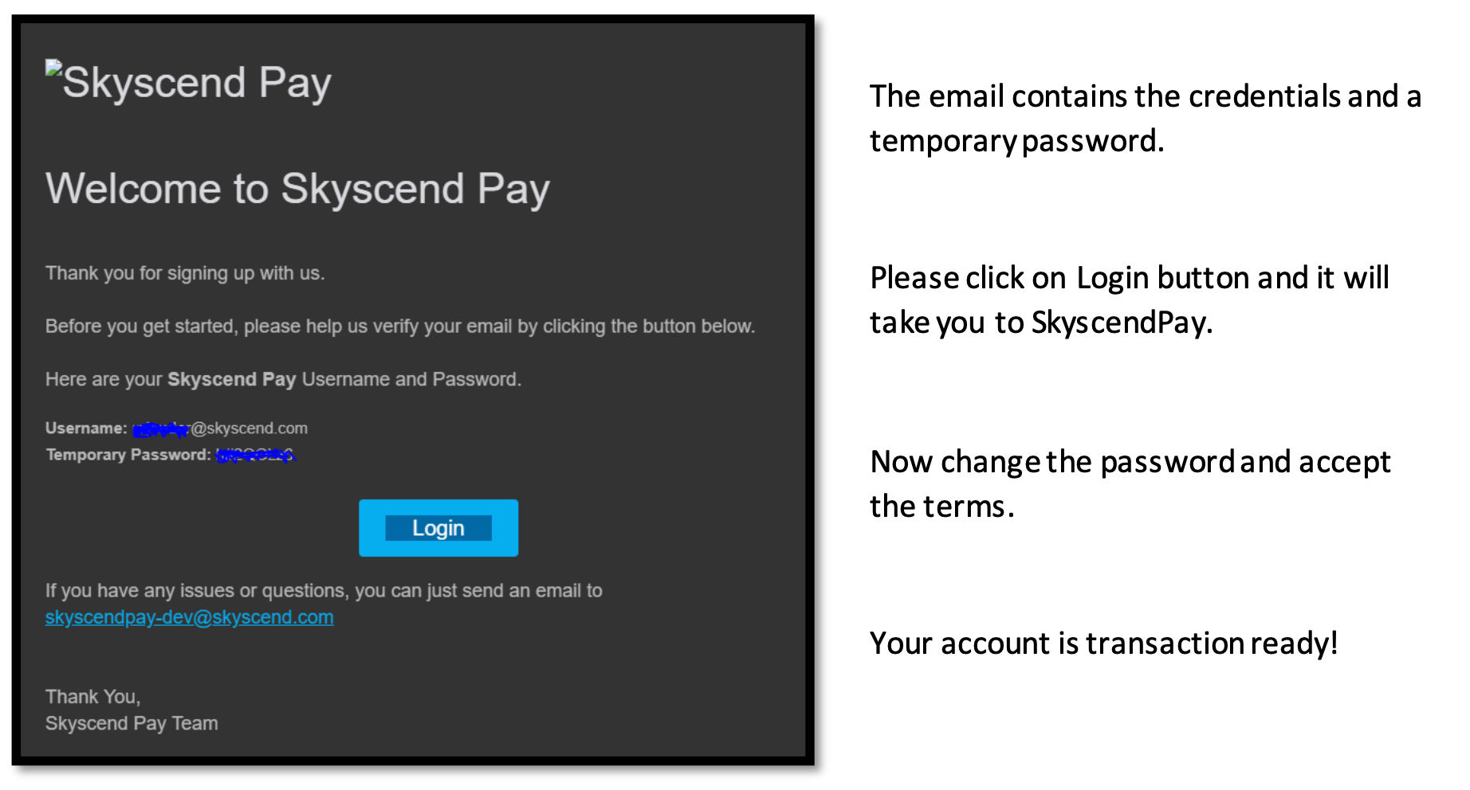Click the bold Skyscend Pay text in the credentials sentence

click(x=231, y=380)
